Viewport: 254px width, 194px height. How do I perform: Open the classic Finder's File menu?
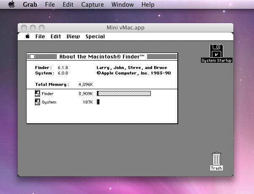(x=40, y=37)
